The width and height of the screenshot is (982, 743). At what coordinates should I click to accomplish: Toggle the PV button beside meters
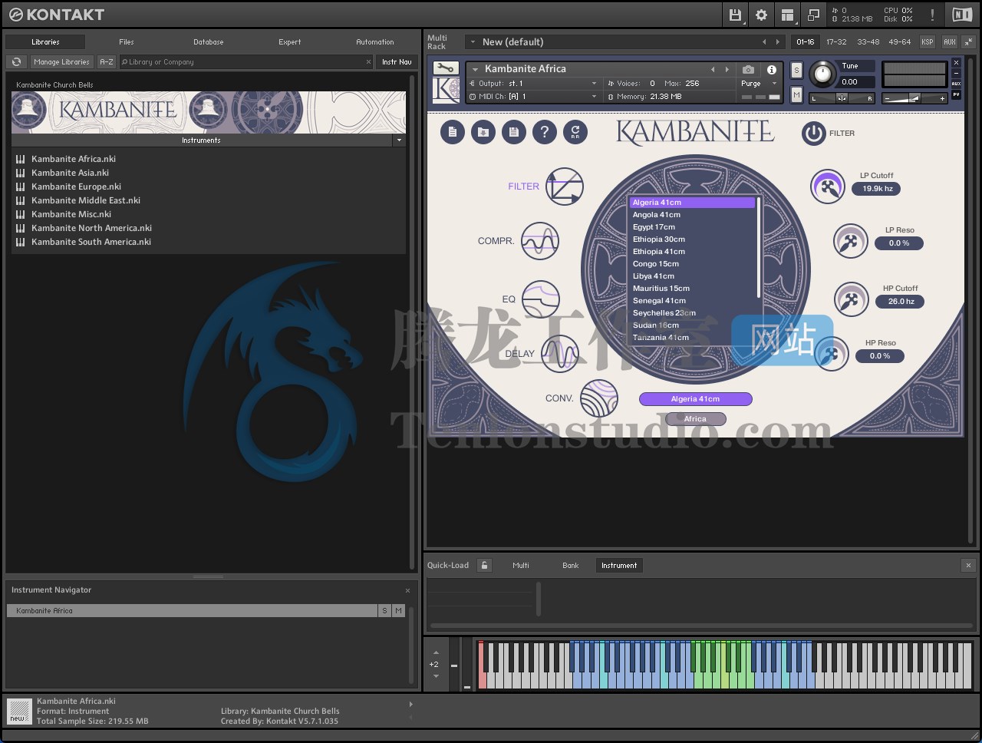point(956,94)
